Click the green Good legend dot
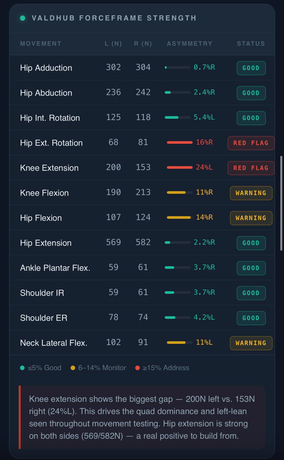 (x=22, y=368)
